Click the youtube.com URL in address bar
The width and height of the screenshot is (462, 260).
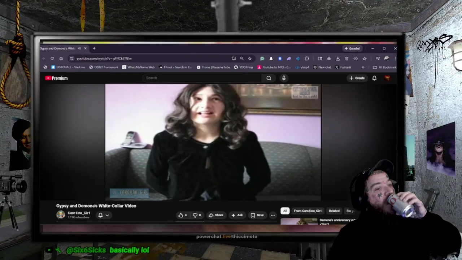pyautogui.click(x=104, y=58)
